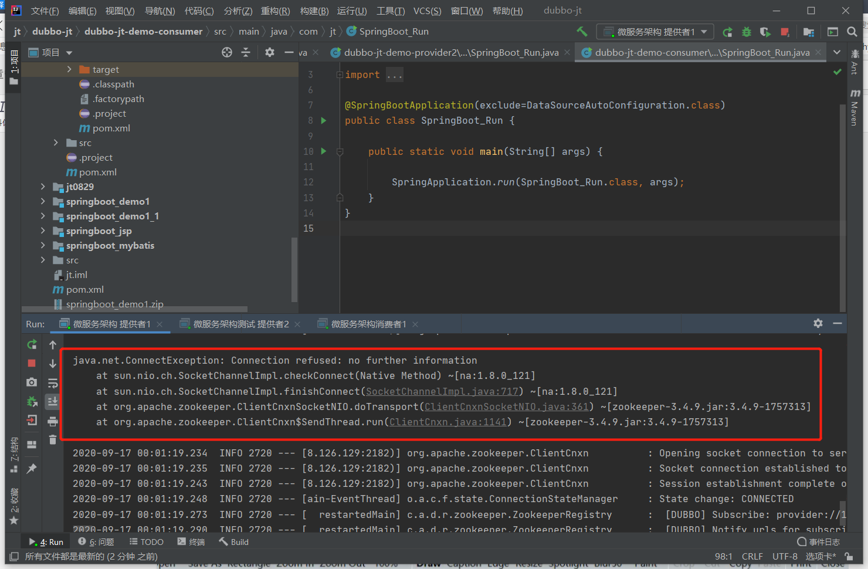The height and width of the screenshot is (569, 868).
Task: Click the Down stack trace arrow
Action: point(53,364)
